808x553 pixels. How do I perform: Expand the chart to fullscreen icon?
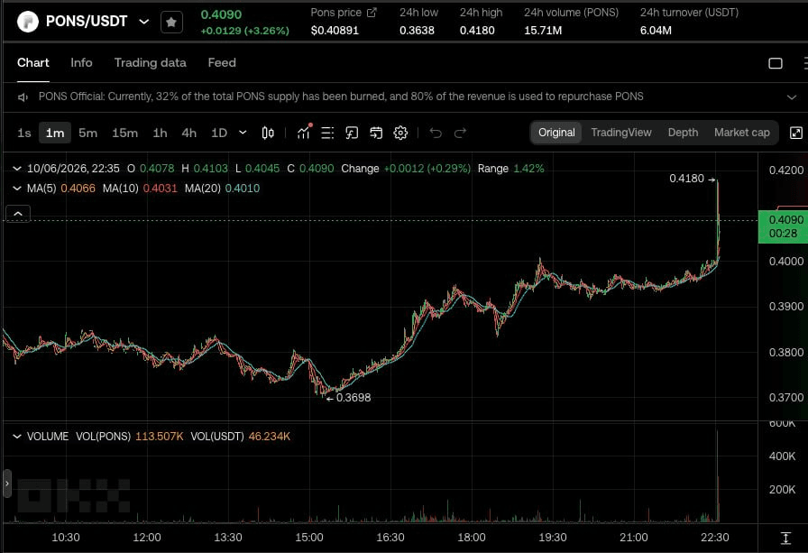tap(795, 133)
